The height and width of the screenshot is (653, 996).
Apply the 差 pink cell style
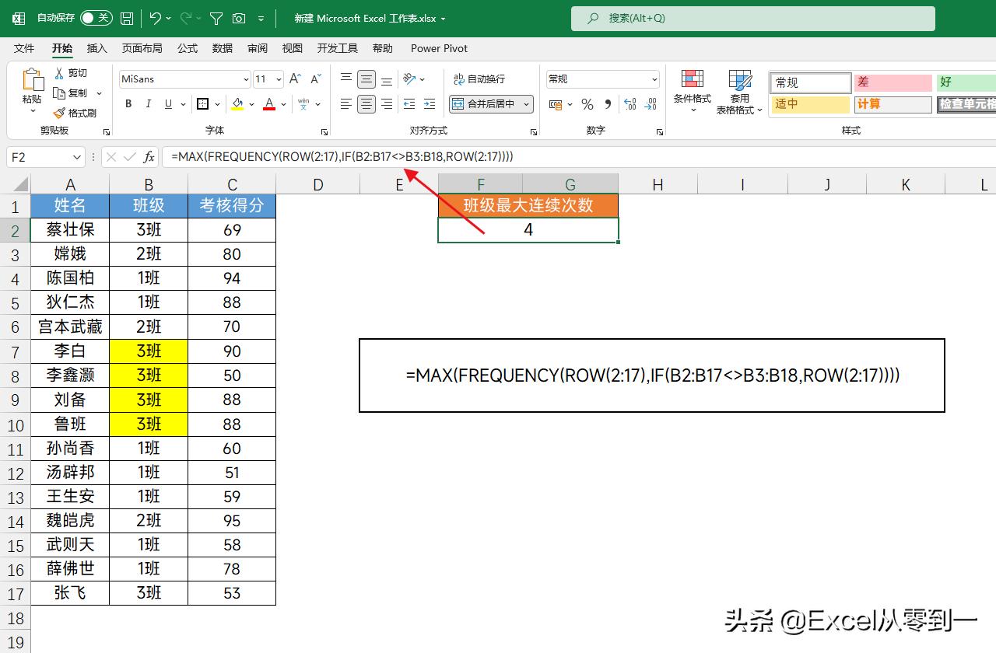(892, 82)
